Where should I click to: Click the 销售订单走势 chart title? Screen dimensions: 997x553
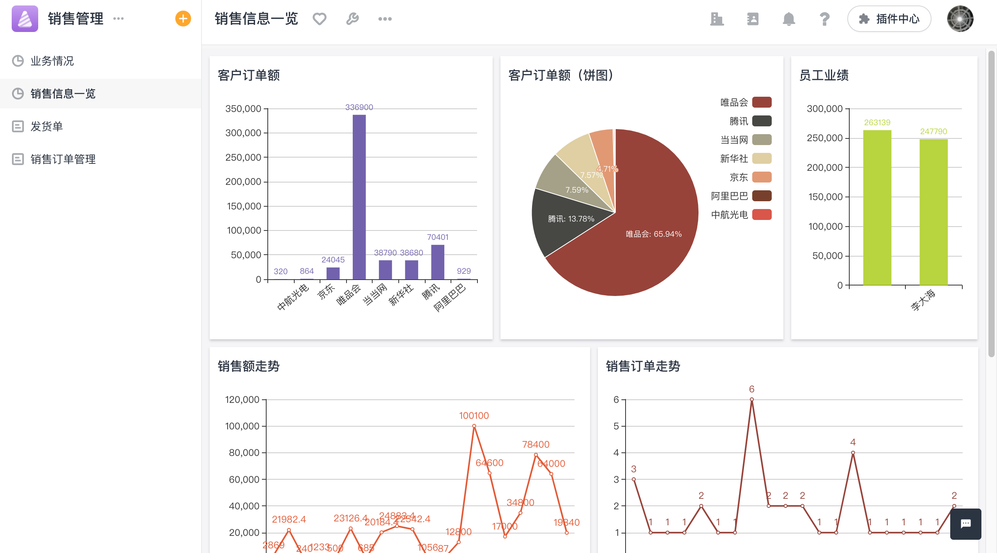(643, 366)
